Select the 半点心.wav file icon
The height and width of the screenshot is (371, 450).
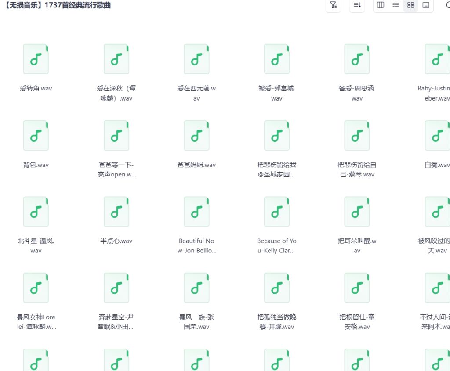click(116, 212)
